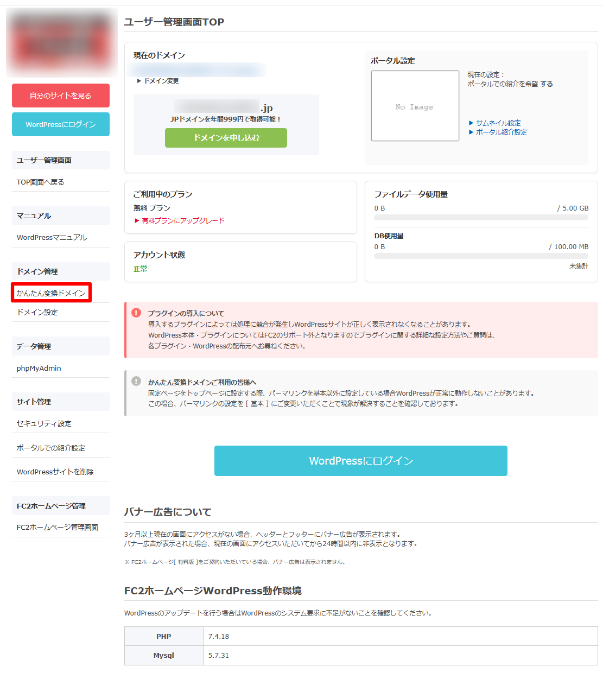603x679 pixels.
Task: Click 有料プランにアップグレード link
Action: pyautogui.click(x=183, y=220)
